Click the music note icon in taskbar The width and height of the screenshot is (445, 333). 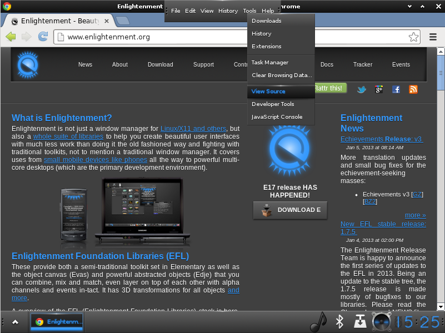pos(318,321)
